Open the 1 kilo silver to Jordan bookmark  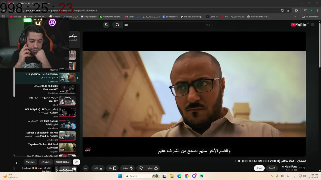(x=259, y=17)
